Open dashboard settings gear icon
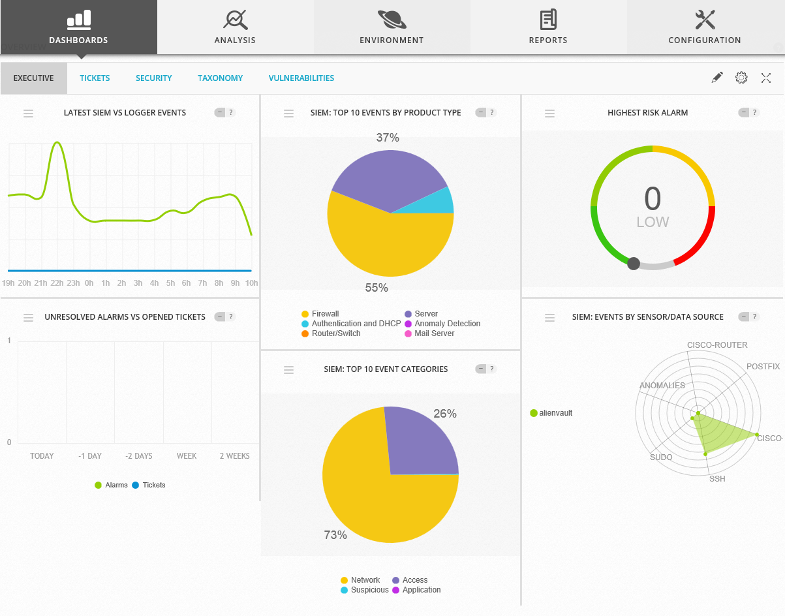 pyautogui.click(x=741, y=78)
